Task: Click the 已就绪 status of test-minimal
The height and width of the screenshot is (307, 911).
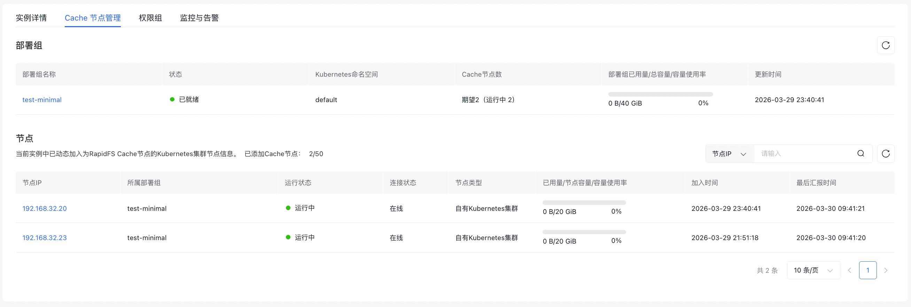Action: 184,99
